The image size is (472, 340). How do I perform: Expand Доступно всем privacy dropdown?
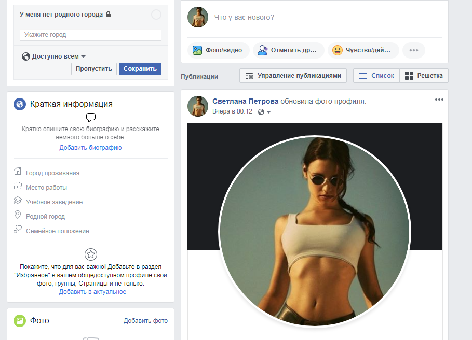(x=54, y=56)
